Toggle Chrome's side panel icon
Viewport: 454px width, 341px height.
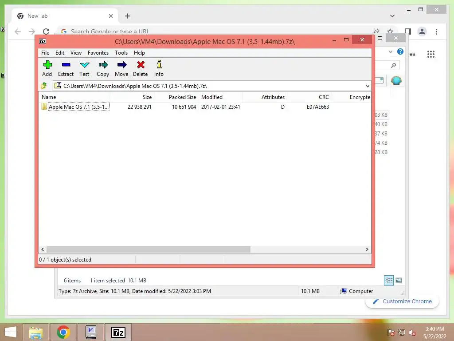pyautogui.click(x=408, y=32)
